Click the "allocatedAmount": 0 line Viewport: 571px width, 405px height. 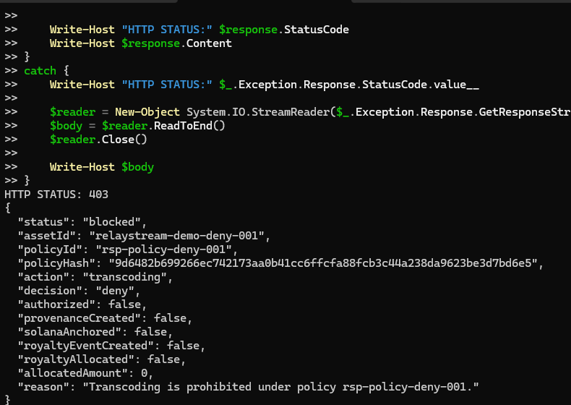(85, 373)
